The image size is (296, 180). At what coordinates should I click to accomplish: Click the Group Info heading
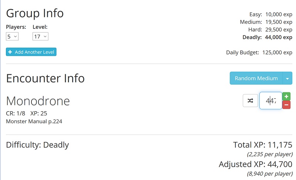35,13
